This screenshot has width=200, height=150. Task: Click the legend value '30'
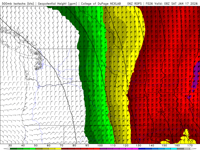10,145
